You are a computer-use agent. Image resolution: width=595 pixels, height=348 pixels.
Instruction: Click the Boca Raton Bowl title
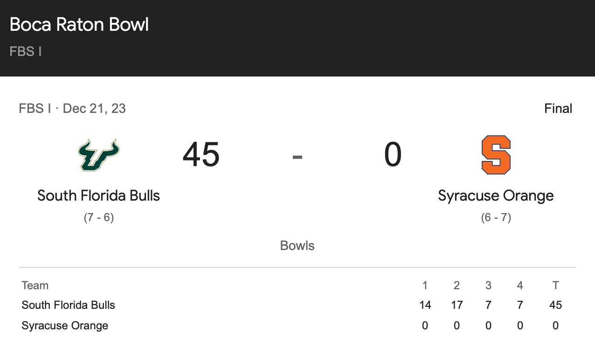tap(79, 24)
